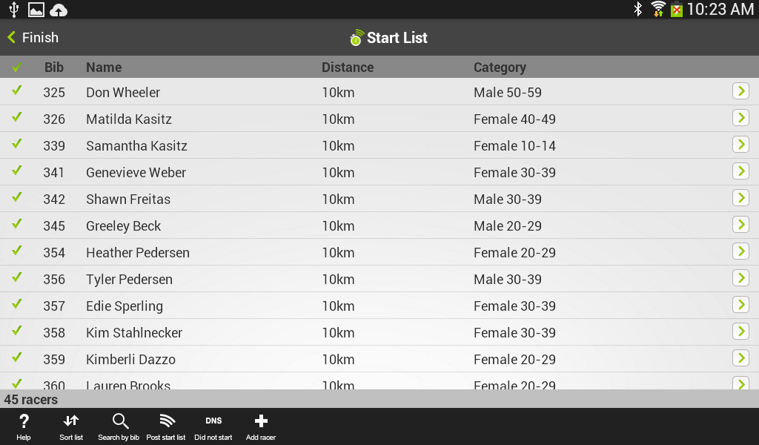Select the Sort list icon
The height and width of the screenshot is (445, 759).
(x=70, y=426)
